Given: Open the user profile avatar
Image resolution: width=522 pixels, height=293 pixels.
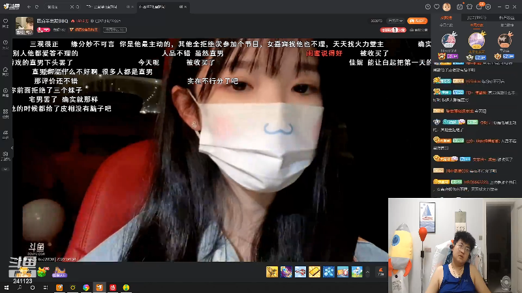Looking at the screenshot, I should pos(447,7).
